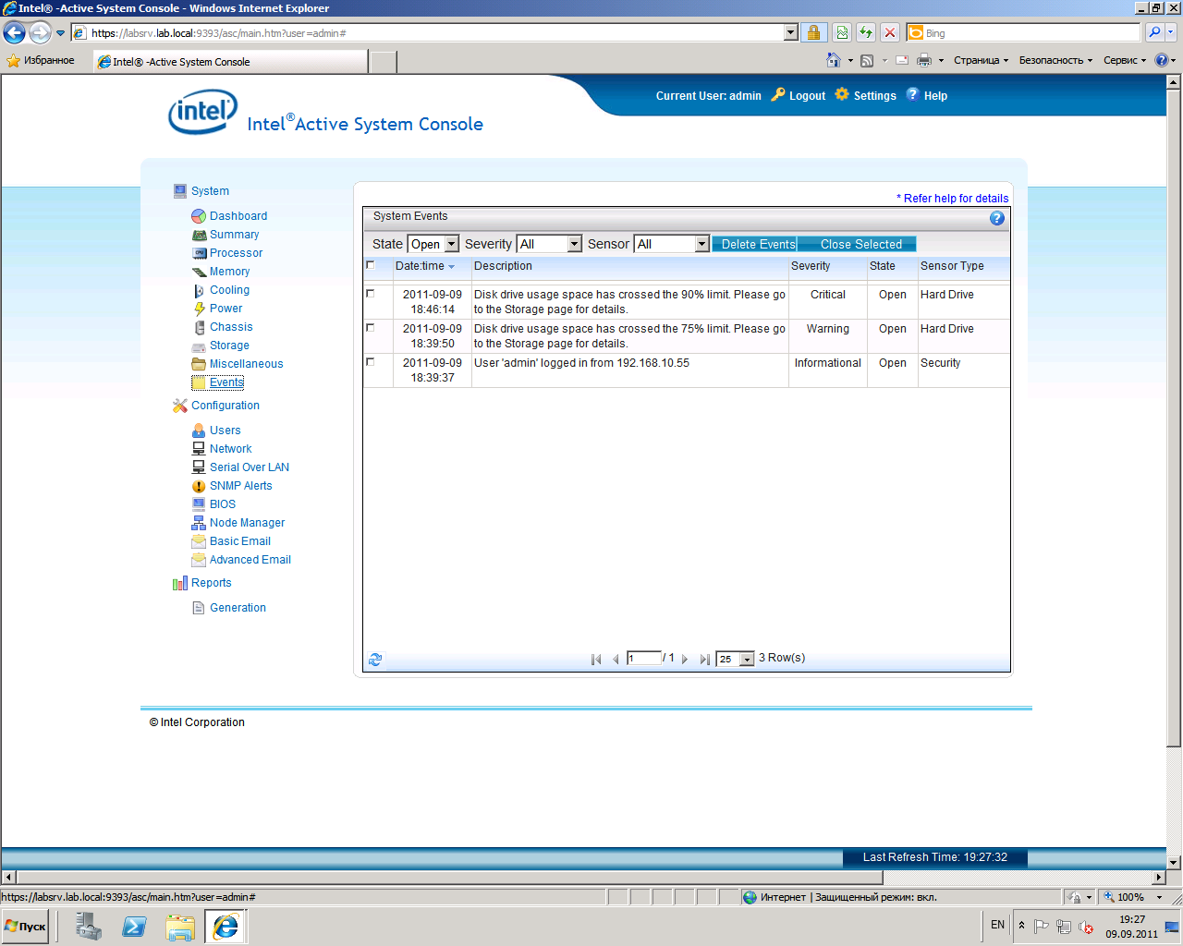Click the page number input field
This screenshot has width=1183, height=946.
click(x=643, y=658)
